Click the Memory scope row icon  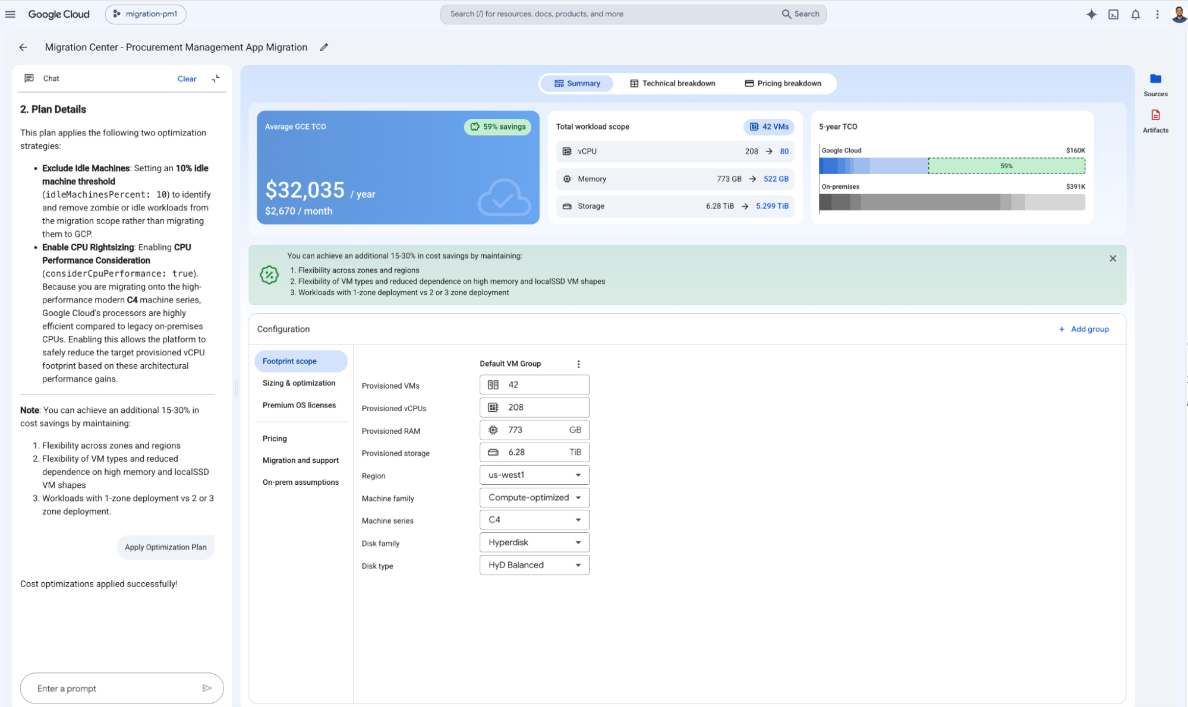point(567,179)
